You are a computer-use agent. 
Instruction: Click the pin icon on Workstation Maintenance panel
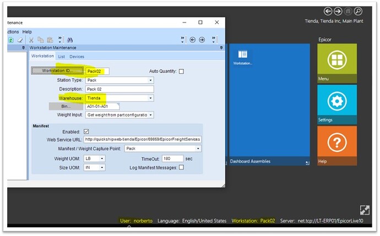[221, 48]
